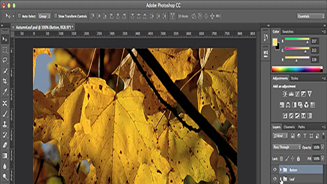Open the Properties panel icon

click(x=266, y=53)
